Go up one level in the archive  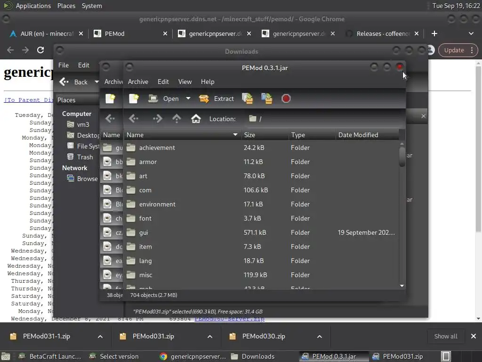177,118
